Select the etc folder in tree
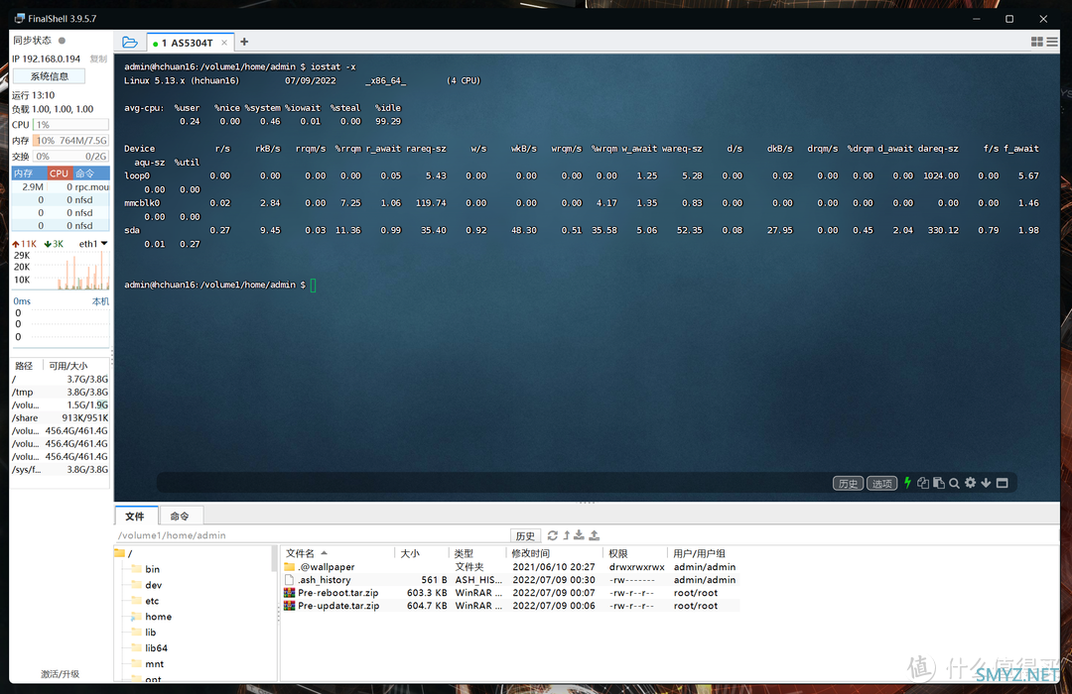 145,601
